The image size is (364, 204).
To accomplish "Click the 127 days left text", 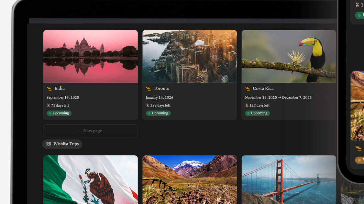I will pyautogui.click(x=259, y=105).
